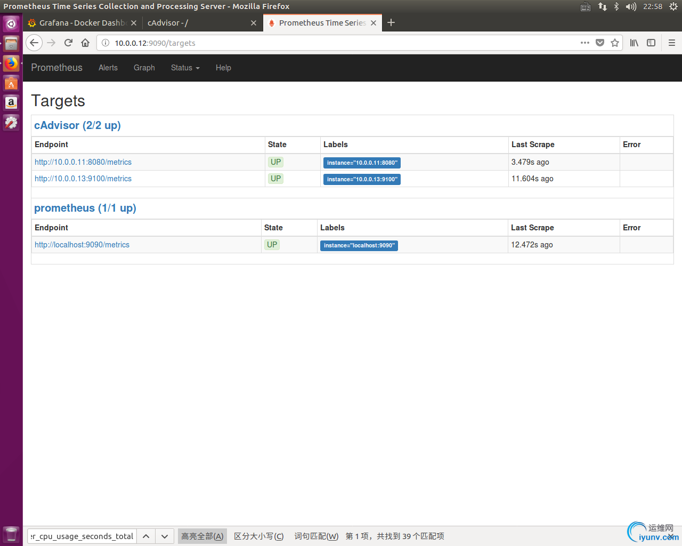Viewport: 682px width, 546px height.
Task: Click the 39 matches found status text
Action: (x=395, y=536)
